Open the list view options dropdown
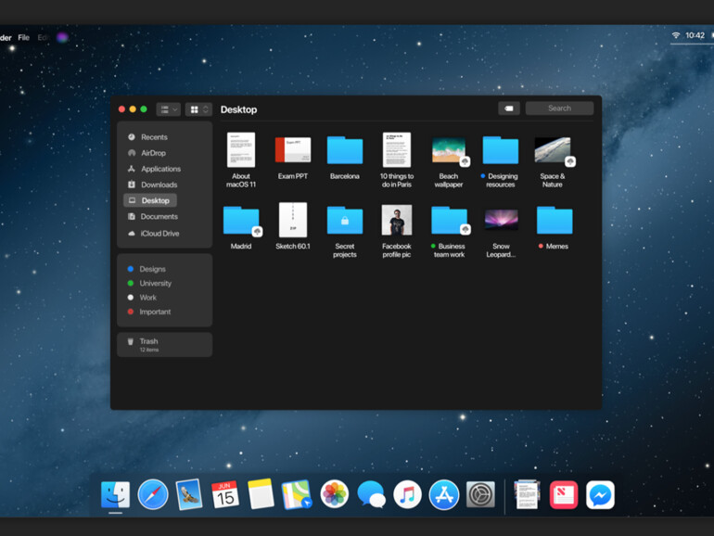The image size is (714, 536). pos(168,109)
